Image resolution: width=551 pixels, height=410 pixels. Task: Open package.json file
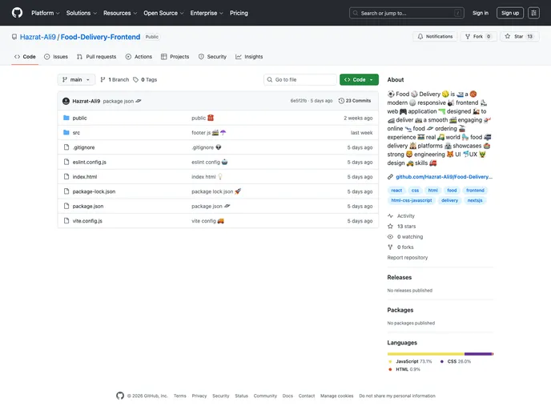pos(88,207)
